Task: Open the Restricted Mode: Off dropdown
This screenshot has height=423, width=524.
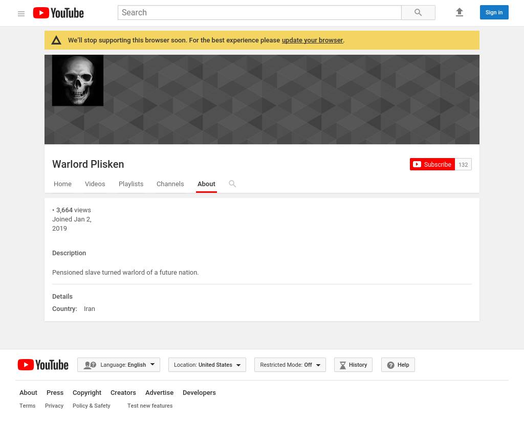Action: (x=290, y=365)
